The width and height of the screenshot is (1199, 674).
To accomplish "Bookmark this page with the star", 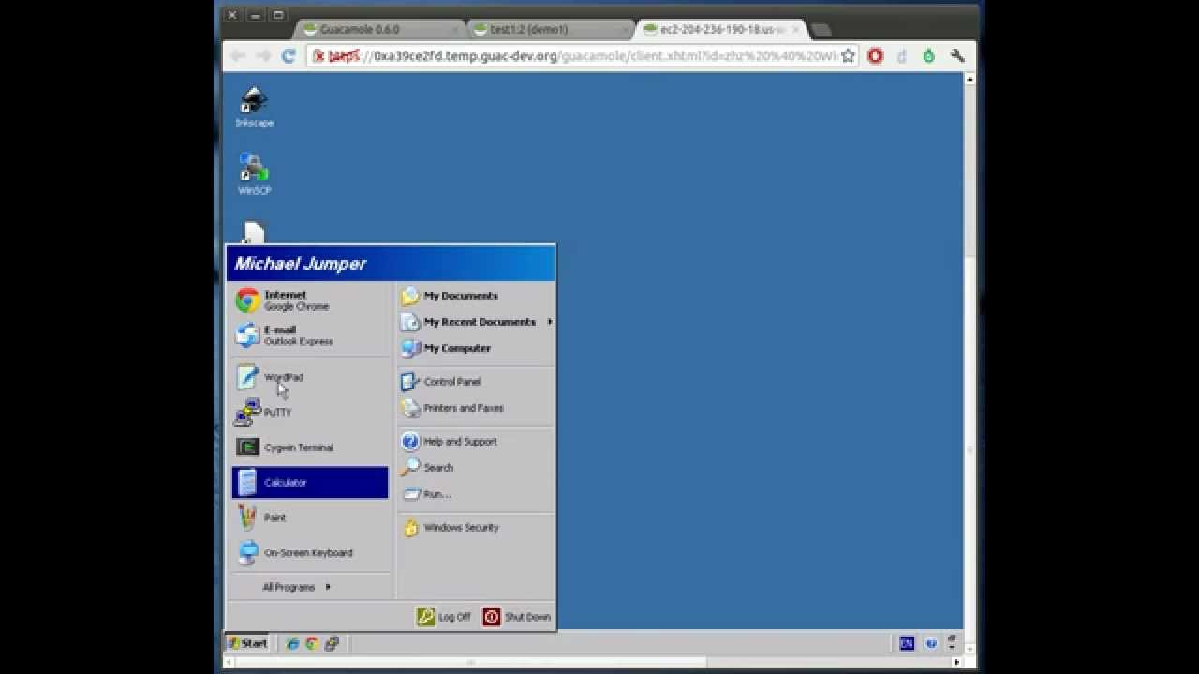I will pyautogui.click(x=848, y=56).
